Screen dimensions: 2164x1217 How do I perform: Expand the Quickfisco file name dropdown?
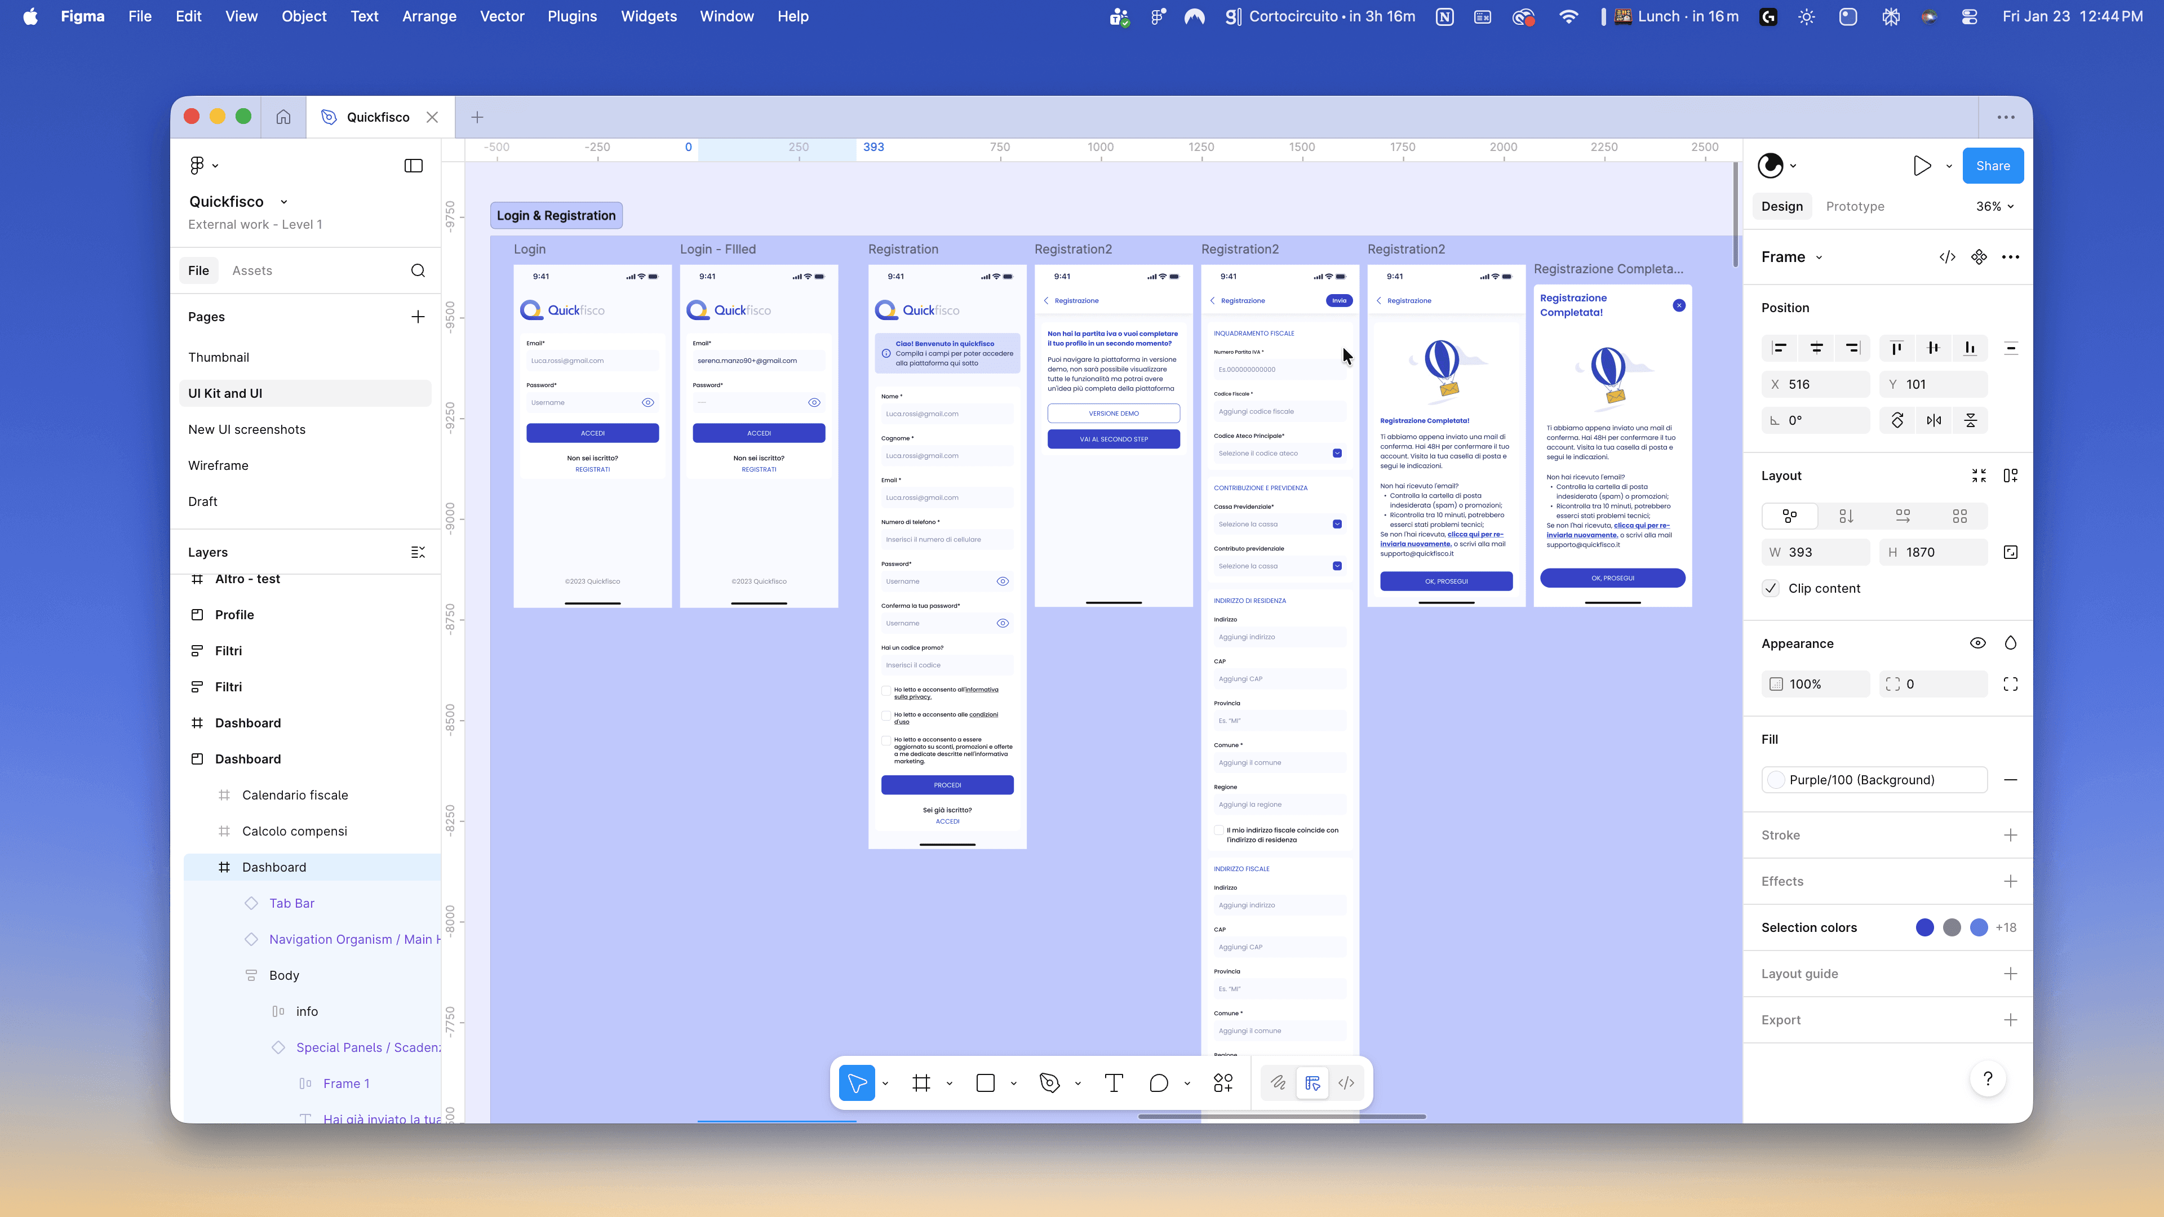click(284, 202)
